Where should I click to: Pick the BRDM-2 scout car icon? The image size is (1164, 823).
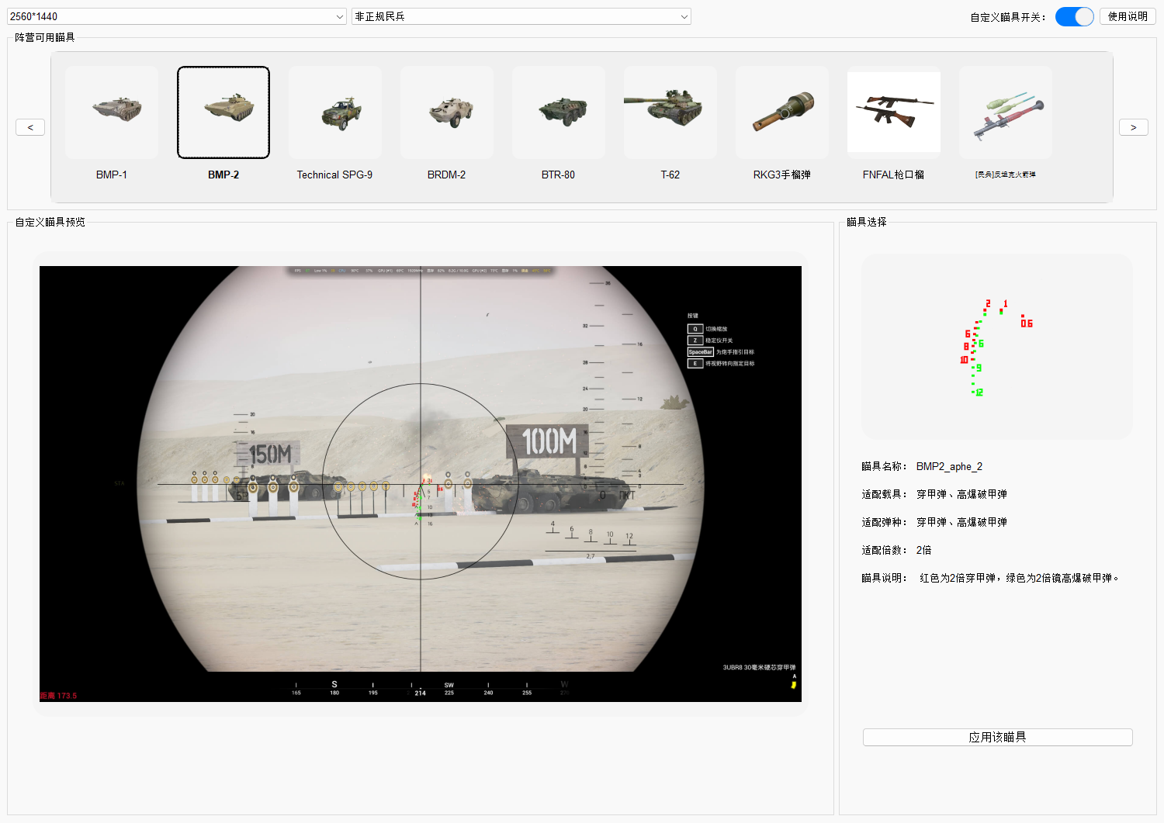click(447, 112)
